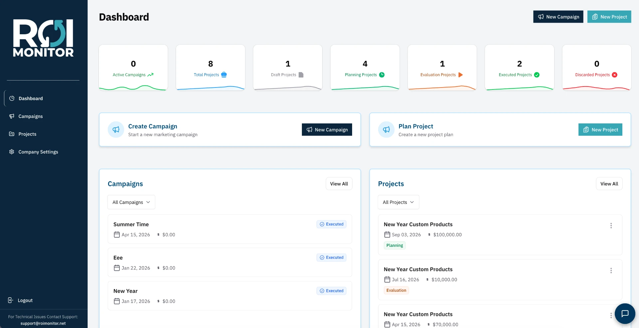Click the Evaluation status tag

(396, 290)
